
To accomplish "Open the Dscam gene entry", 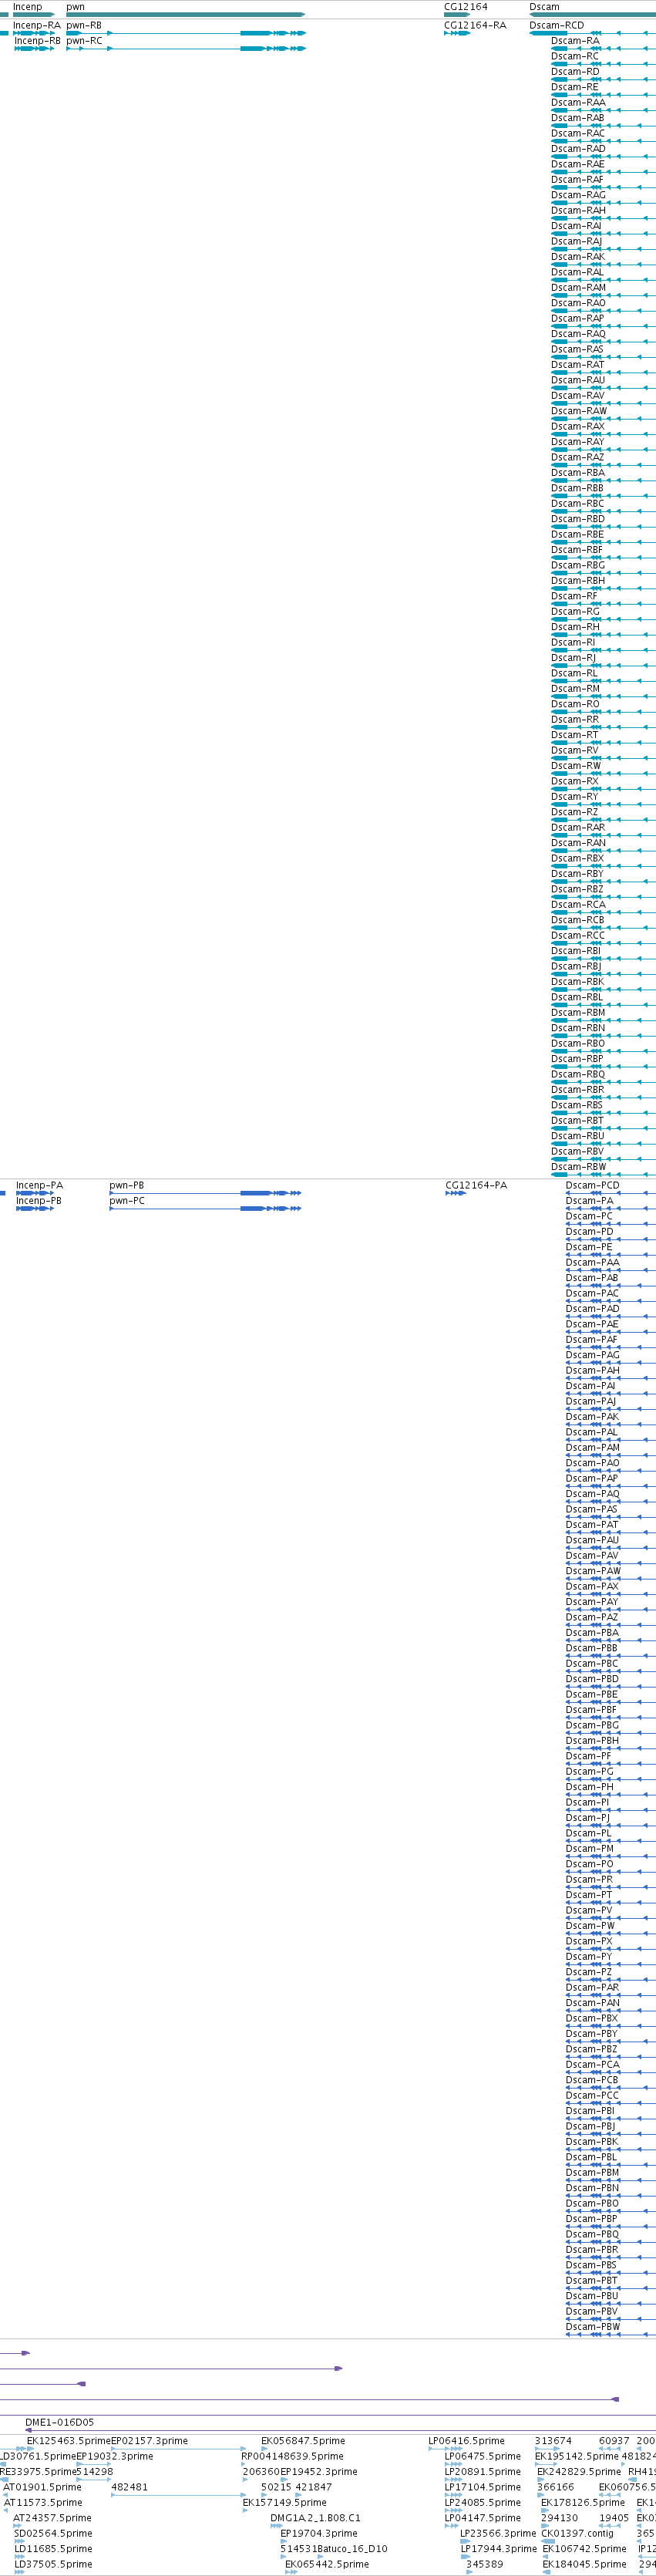I will click(x=544, y=7).
